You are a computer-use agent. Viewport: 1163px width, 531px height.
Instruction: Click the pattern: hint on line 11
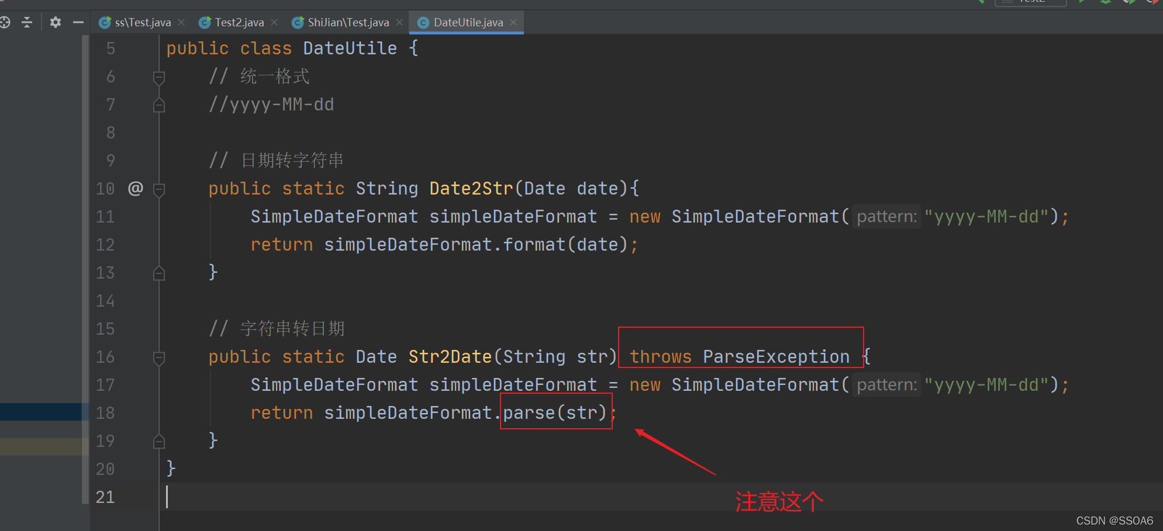click(x=886, y=217)
